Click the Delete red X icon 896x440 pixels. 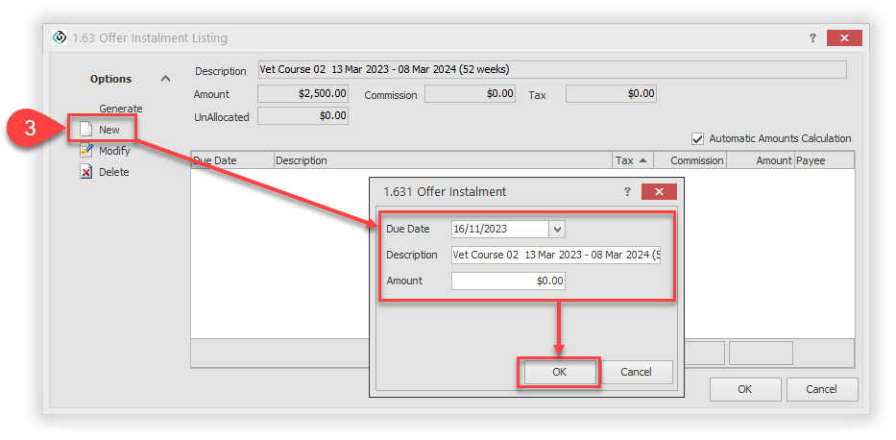(x=85, y=172)
